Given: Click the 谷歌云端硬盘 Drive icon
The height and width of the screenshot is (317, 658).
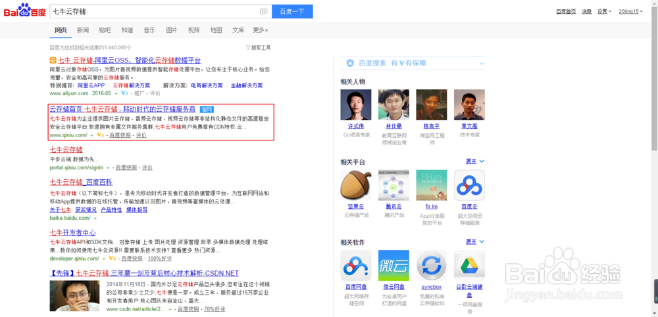Looking at the screenshot, I should (x=469, y=266).
